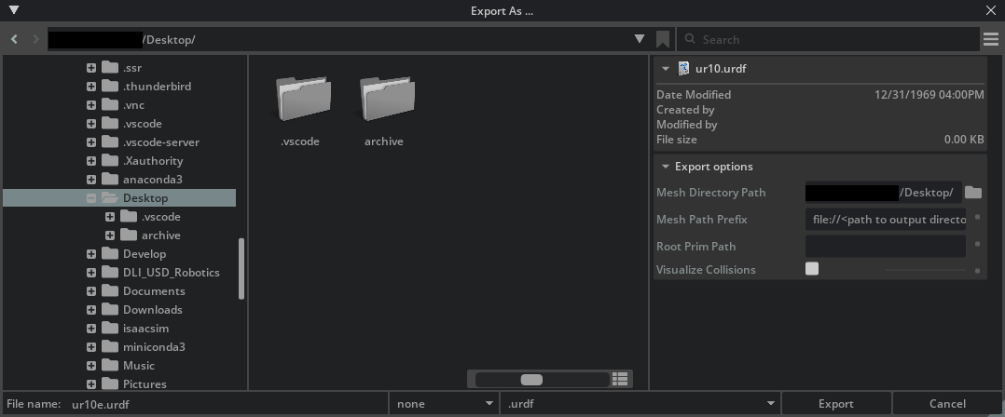
Task: Click the ur10.urdf file icon
Action: (683, 68)
